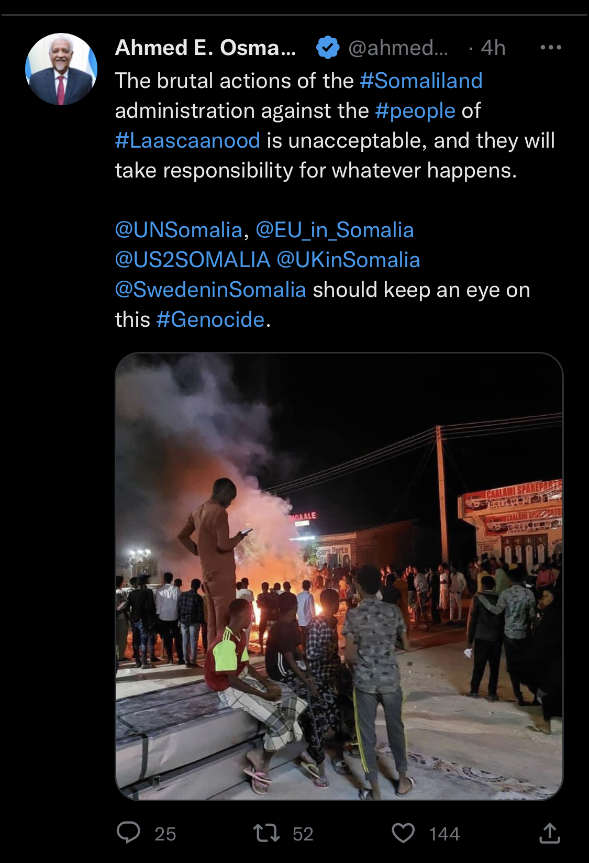Screen dimensions: 589x863
Task: Expand the attached night protest photo
Action: (x=339, y=576)
